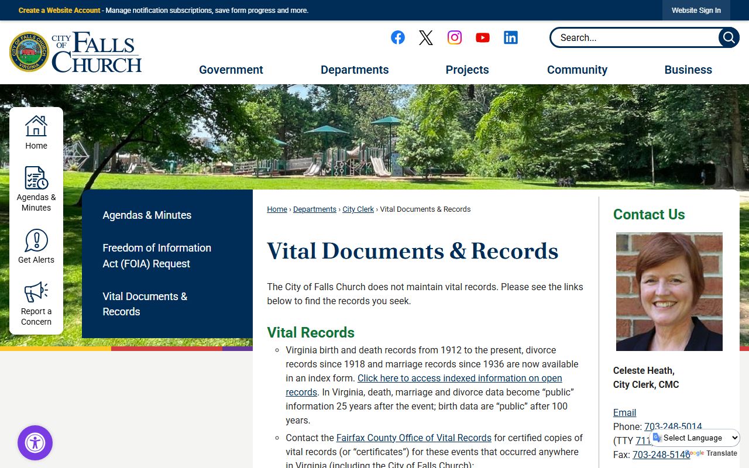Image resolution: width=749 pixels, height=468 pixels.
Task: Select Vital Documents & Records side menu item
Action: pyautogui.click(x=145, y=304)
